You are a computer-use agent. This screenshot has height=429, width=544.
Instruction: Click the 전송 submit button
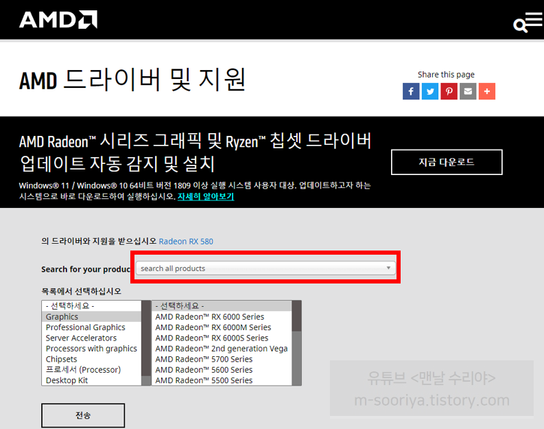tap(83, 415)
